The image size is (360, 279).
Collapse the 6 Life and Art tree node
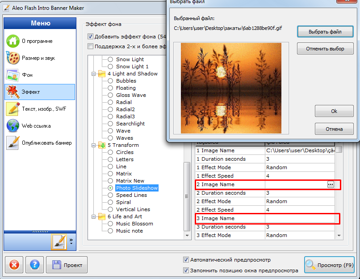[x=94, y=217]
